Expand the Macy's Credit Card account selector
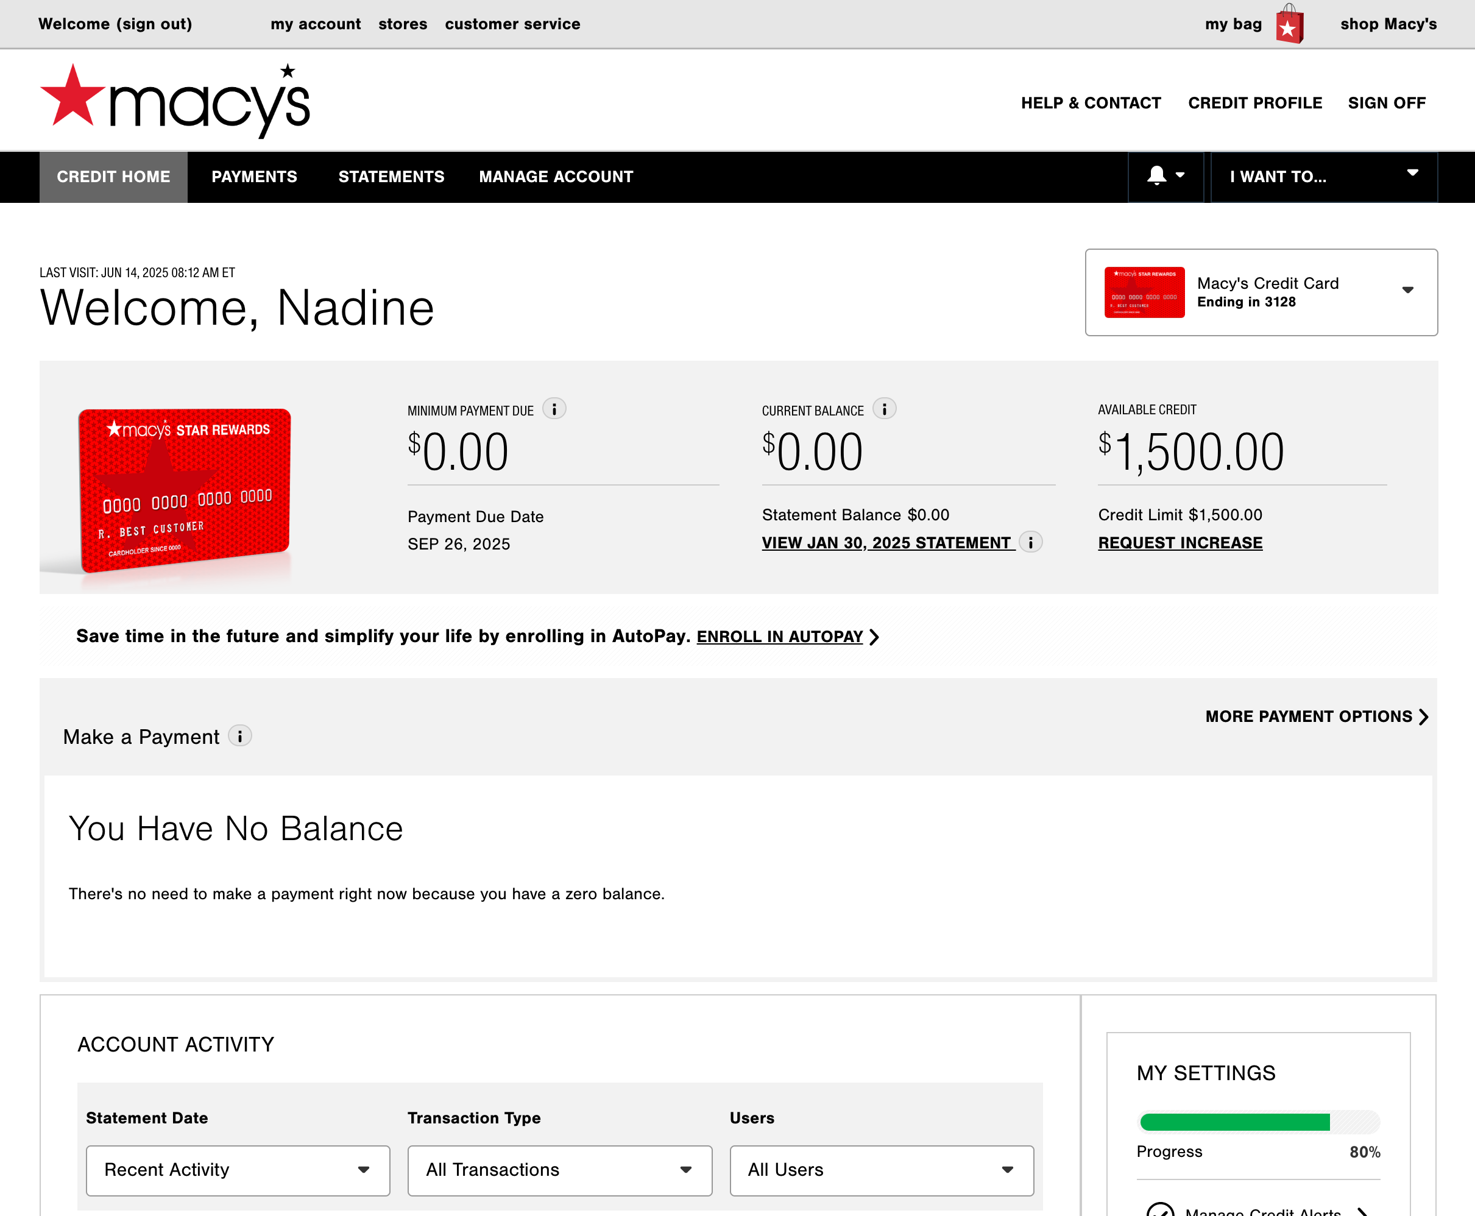Viewport: 1475px width, 1216px height. (1261, 292)
